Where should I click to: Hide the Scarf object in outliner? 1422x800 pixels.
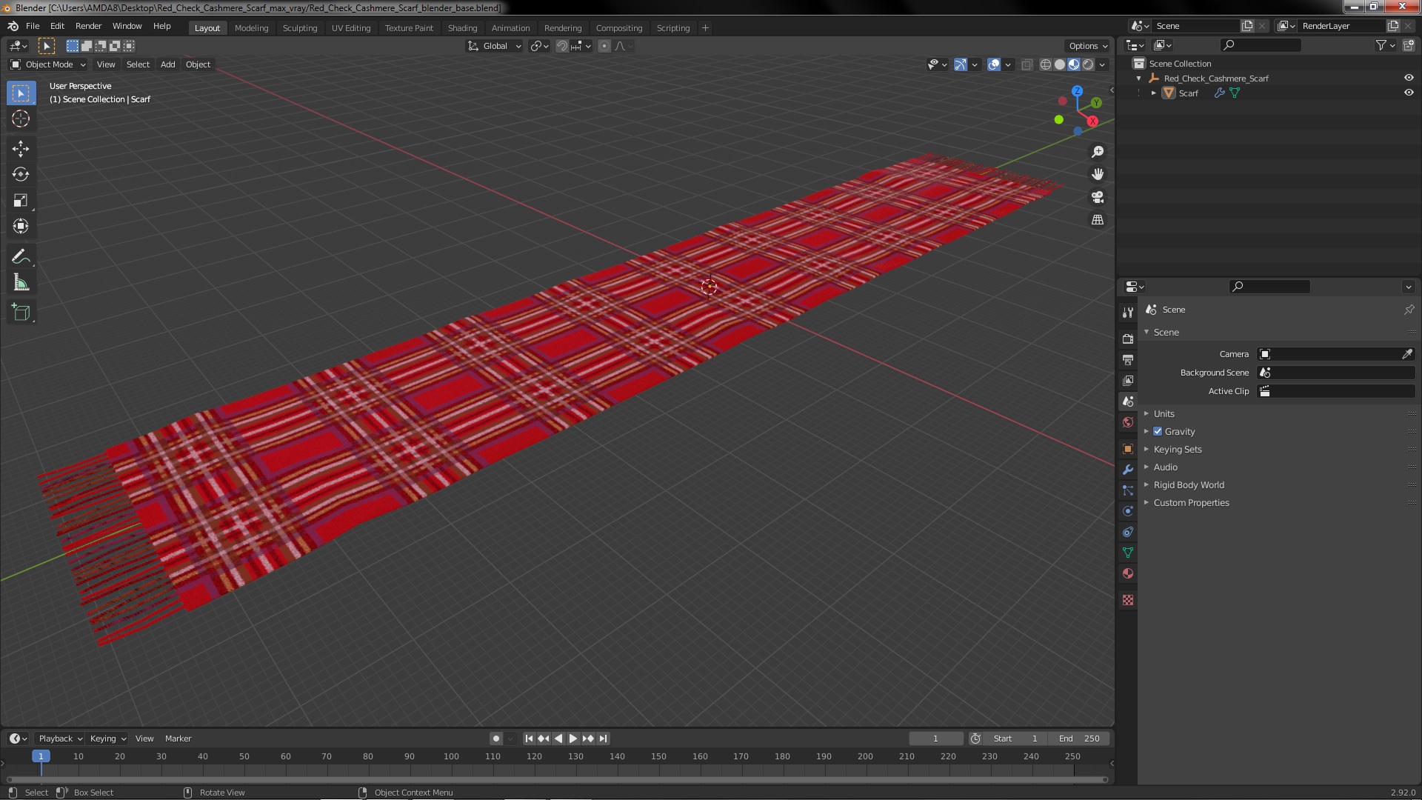[x=1409, y=93]
